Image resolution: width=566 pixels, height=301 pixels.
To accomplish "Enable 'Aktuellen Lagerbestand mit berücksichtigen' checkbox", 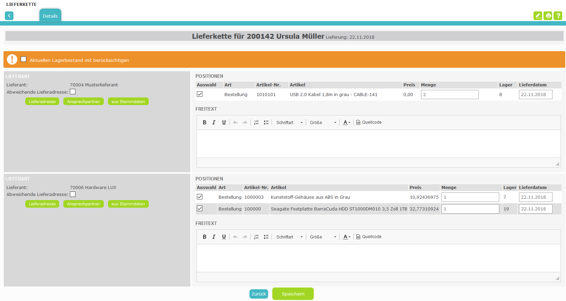I will tap(24, 59).
